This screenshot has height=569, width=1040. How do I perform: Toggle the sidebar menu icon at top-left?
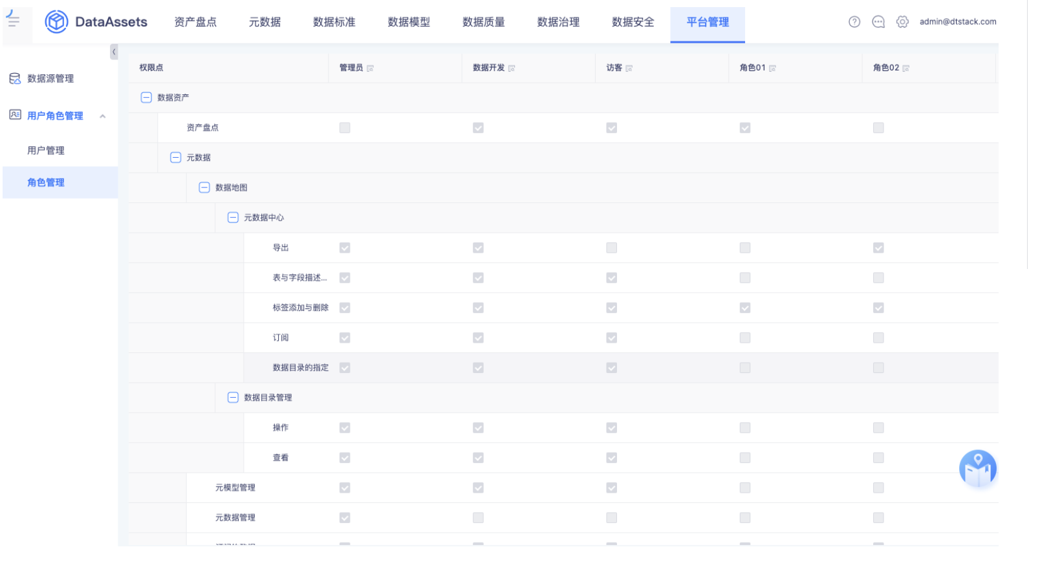(x=13, y=20)
